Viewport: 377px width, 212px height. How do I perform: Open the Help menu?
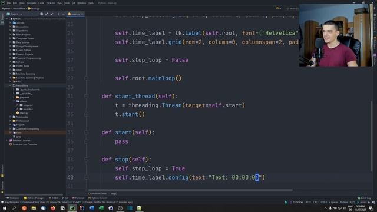pyautogui.click(x=91, y=3)
